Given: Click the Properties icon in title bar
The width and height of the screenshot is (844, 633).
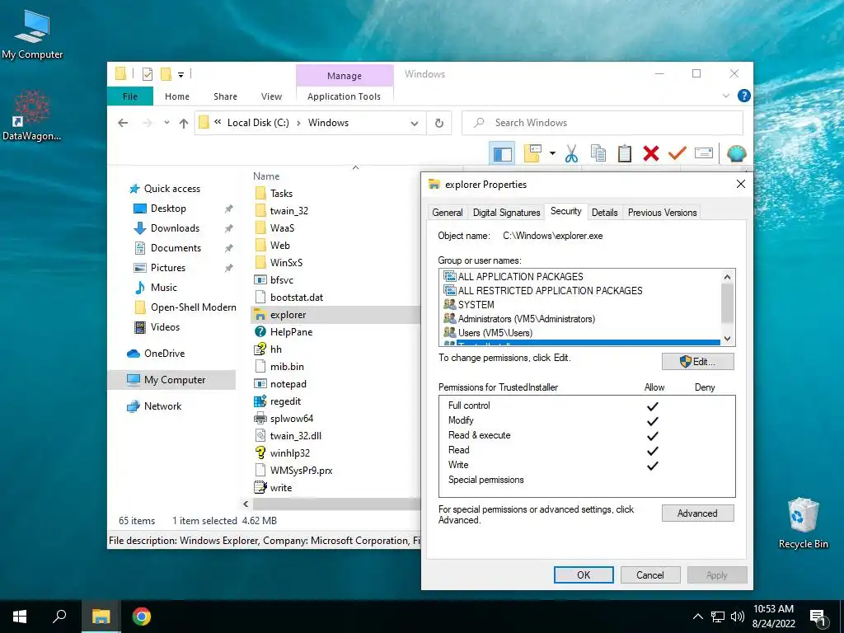Looking at the screenshot, I should pos(147,74).
